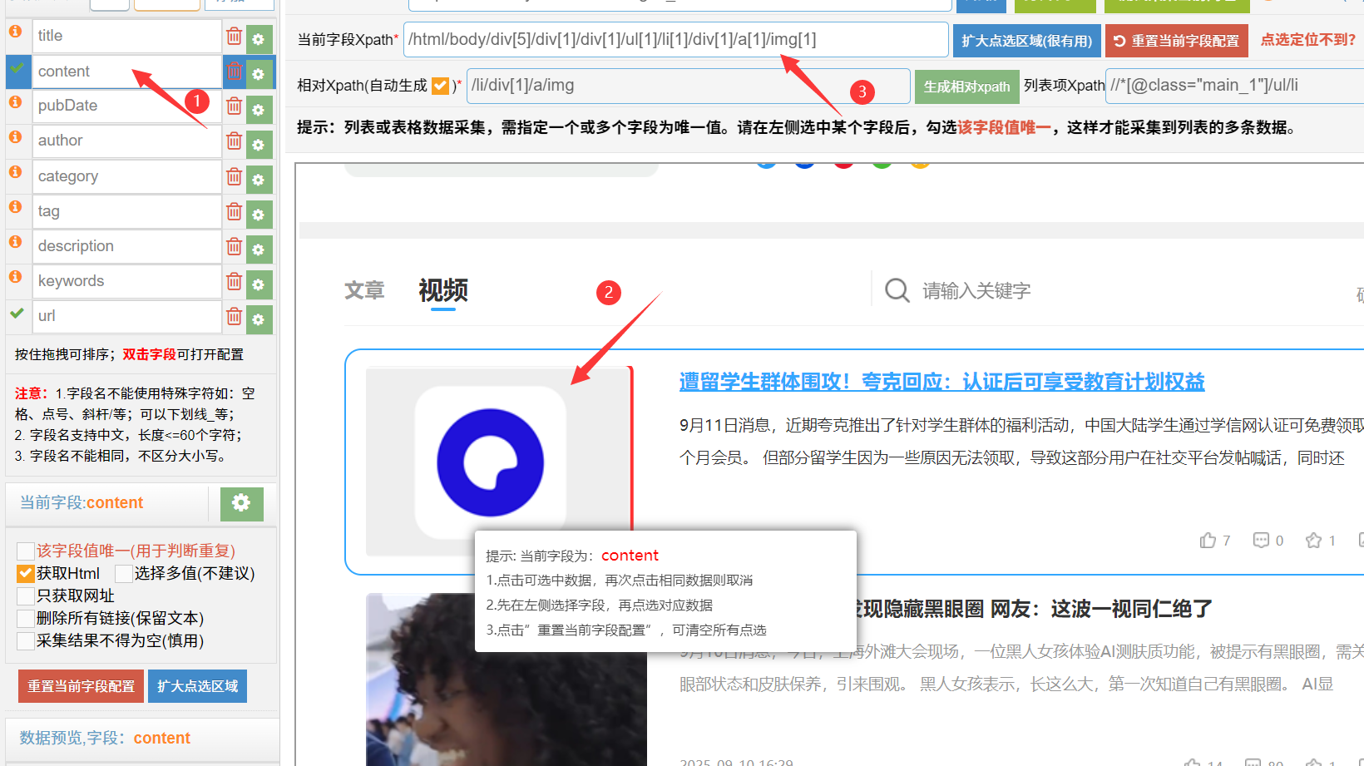Switch to the 文章 tab
The image size is (1364, 766).
point(364,290)
